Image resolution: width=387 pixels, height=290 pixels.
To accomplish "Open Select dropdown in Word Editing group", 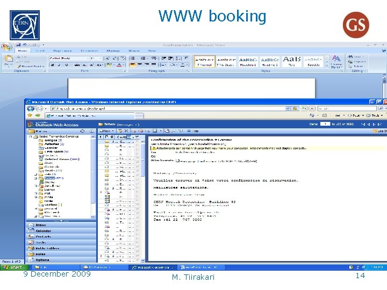I will 357,67.
